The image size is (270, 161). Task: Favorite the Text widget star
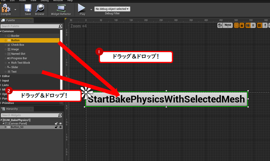[5, 72]
